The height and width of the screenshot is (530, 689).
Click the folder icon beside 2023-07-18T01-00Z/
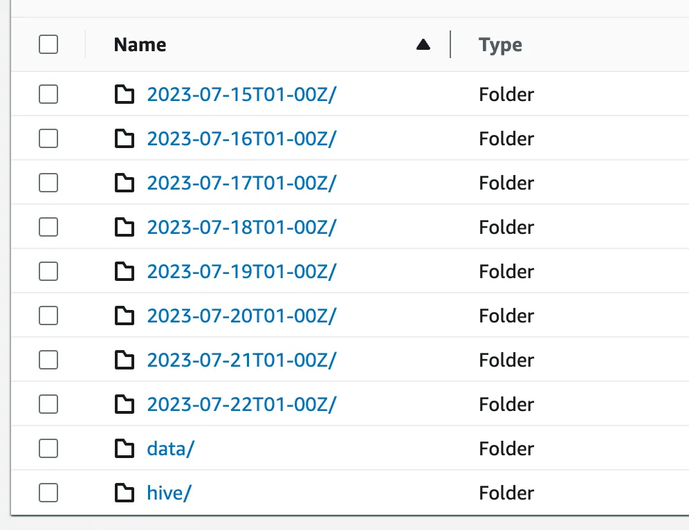click(x=125, y=227)
